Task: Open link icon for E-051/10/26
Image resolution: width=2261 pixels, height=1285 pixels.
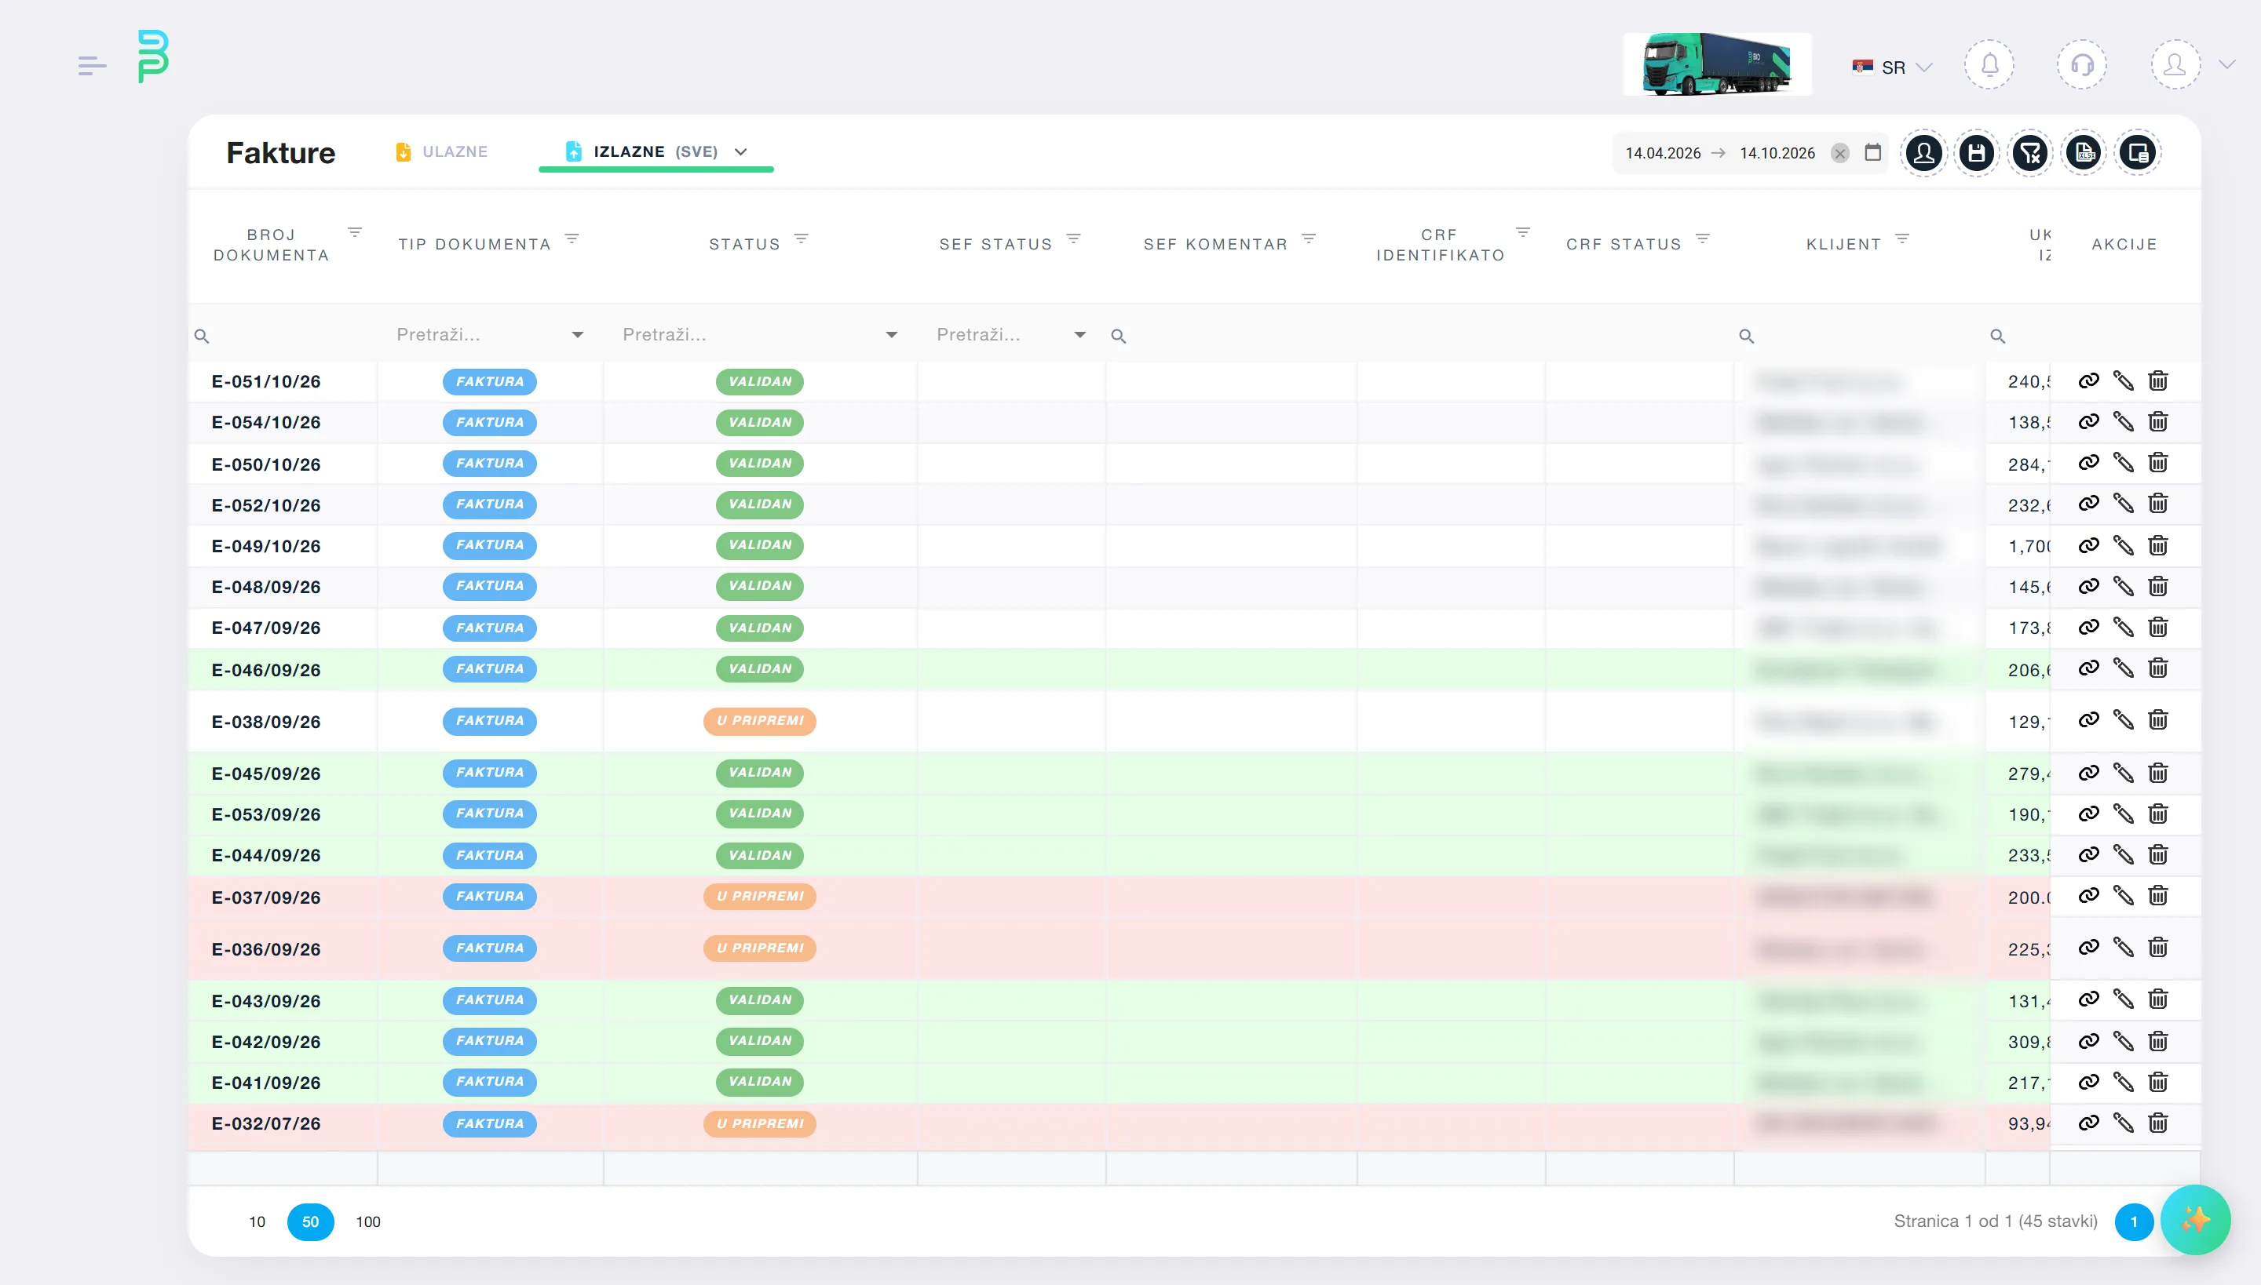Action: pyautogui.click(x=2089, y=381)
